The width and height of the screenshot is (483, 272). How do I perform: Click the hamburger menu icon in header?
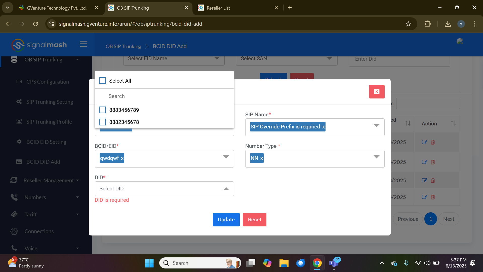point(84,44)
